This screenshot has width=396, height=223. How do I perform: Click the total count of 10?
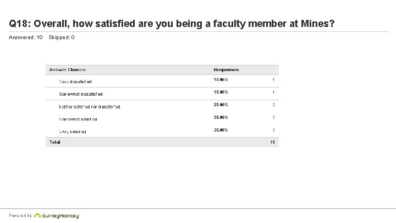point(272,142)
